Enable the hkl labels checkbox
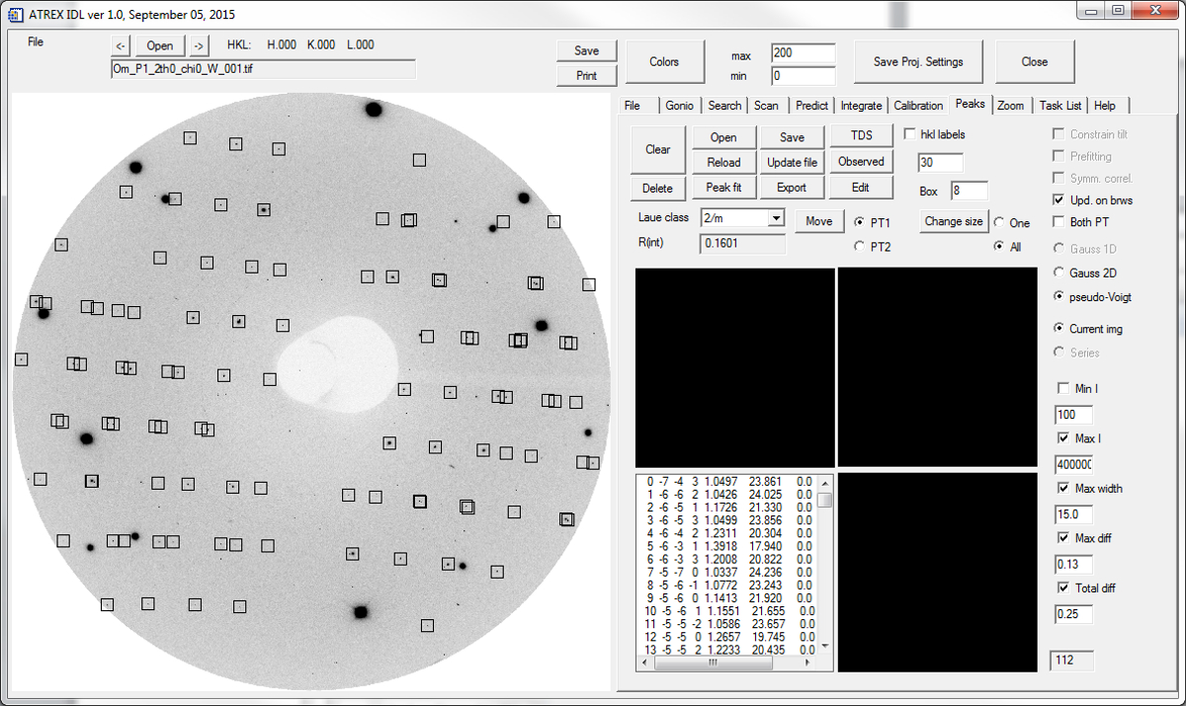The image size is (1186, 706). (x=911, y=134)
